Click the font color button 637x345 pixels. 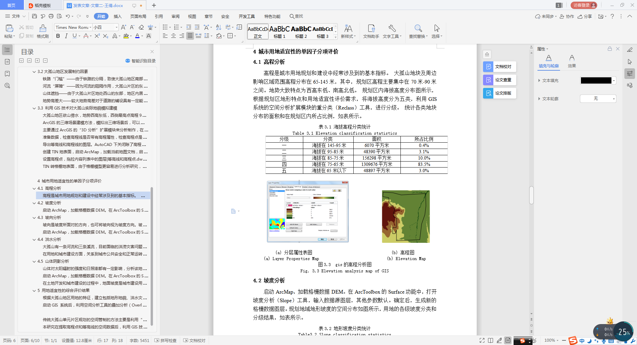click(x=137, y=36)
